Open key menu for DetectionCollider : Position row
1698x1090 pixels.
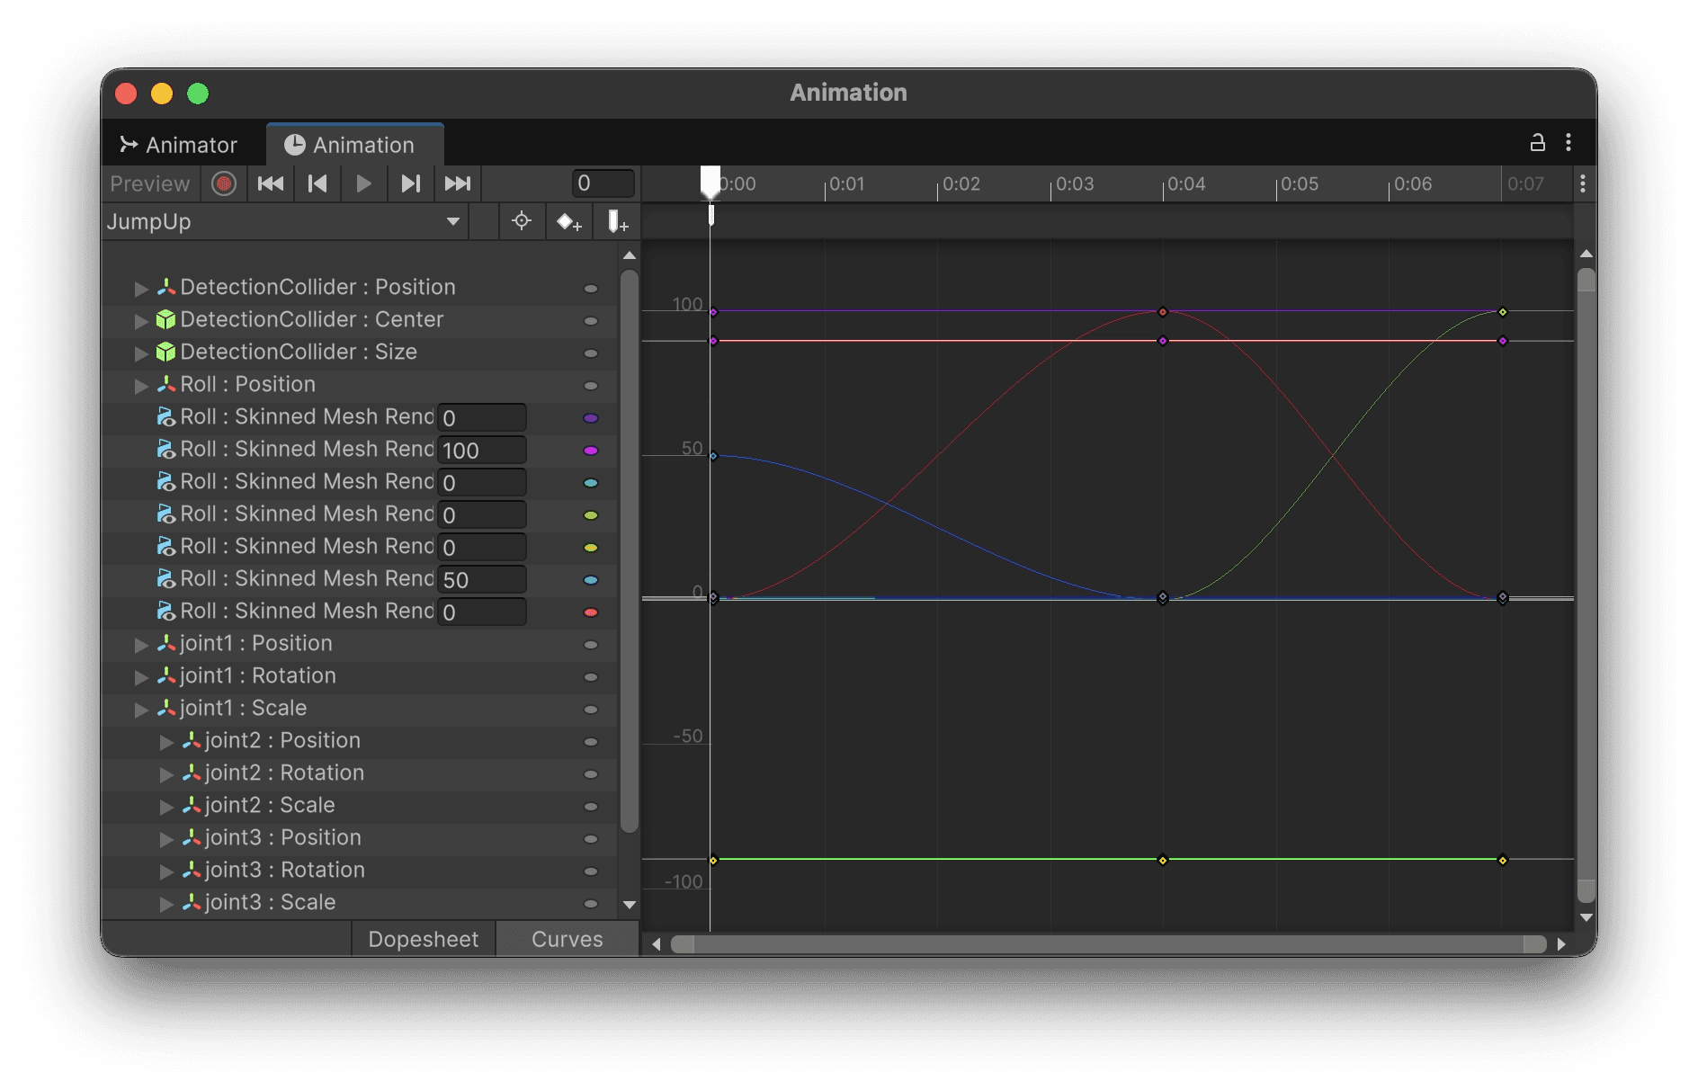coord(591,289)
